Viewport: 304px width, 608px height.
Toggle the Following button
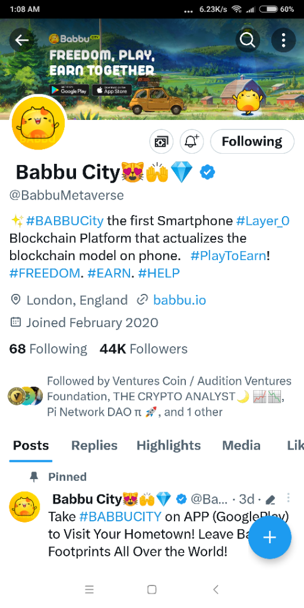pos(252,141)
